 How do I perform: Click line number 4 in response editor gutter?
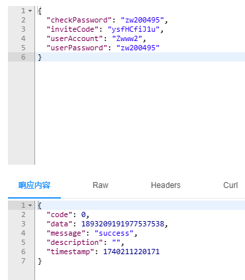coord(23,233)
